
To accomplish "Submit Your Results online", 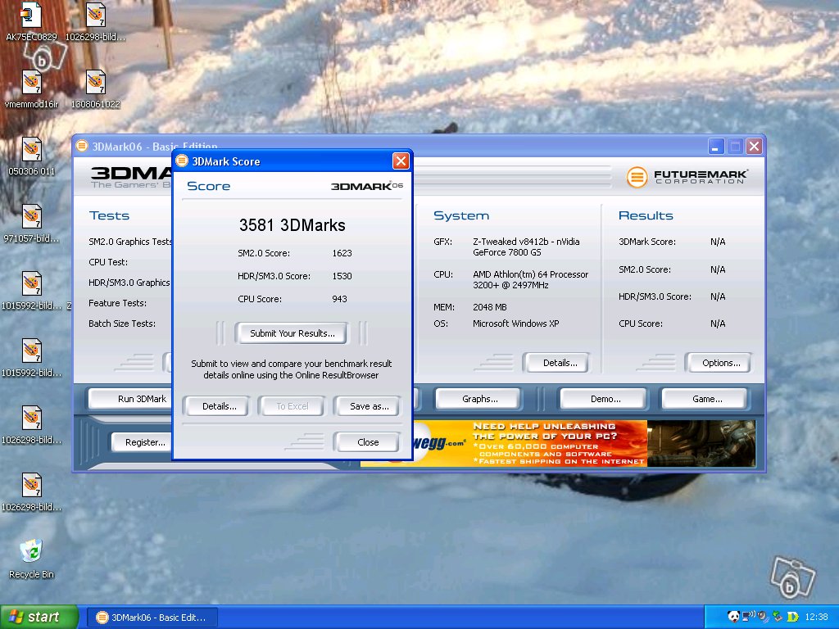I will 293,333.
